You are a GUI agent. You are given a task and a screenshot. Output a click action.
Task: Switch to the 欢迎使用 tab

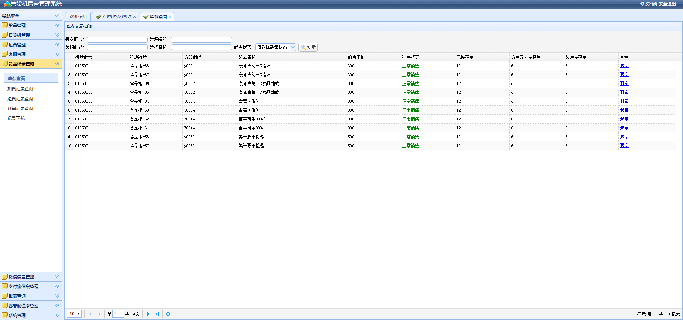[x=78, y=17]
